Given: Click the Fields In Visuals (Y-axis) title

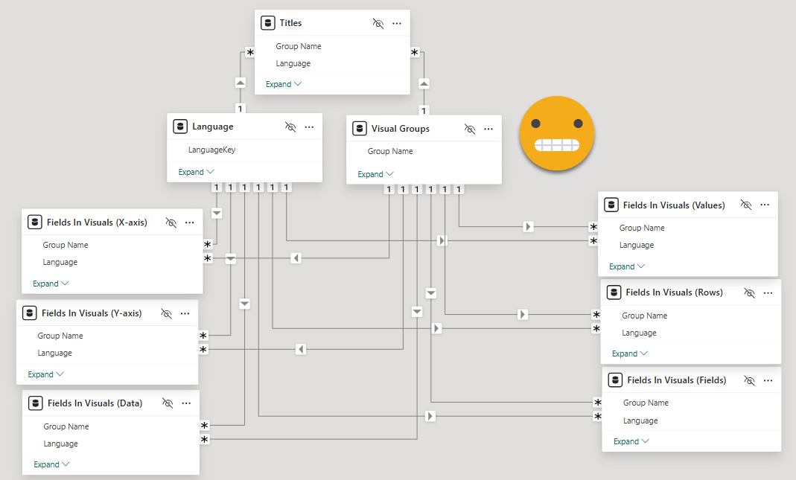Looking at the screenshot, I should tap(92, 313).
